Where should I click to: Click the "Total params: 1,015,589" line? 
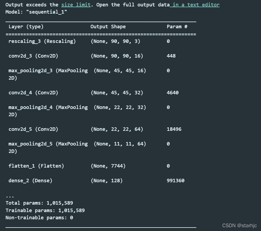[x=39, y=203]
